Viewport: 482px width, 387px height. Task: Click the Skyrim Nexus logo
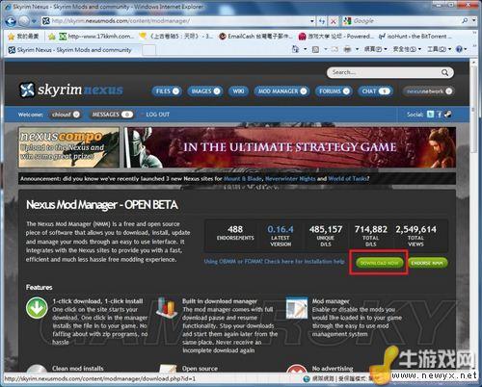(71, 90)
